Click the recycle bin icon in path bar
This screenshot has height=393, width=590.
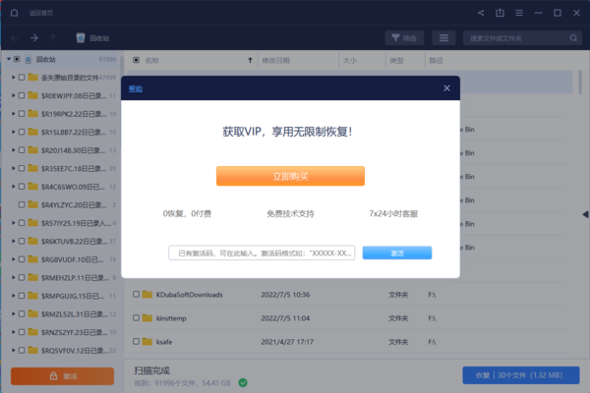click(81, 38)
